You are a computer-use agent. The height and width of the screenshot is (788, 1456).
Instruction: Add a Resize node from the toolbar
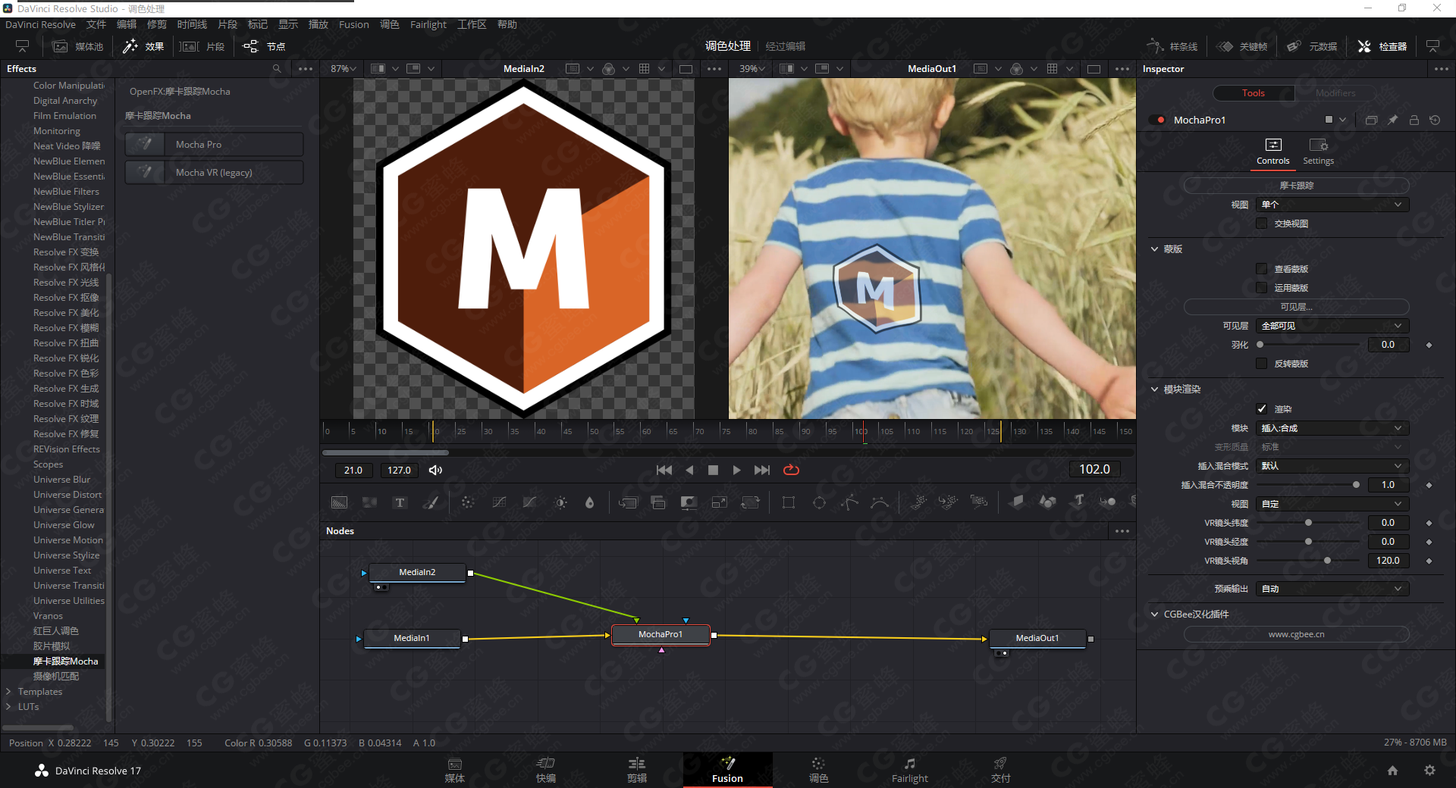719,502
